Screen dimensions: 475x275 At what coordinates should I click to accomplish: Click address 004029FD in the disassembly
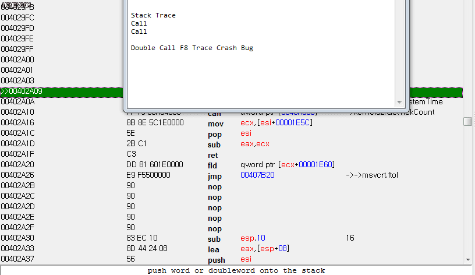(x=17, y=28)
